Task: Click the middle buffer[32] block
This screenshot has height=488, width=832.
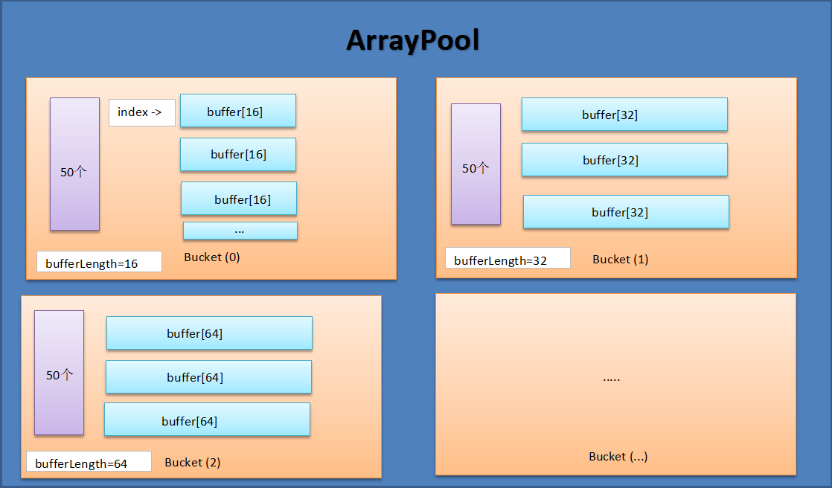Action: point(624,159)
